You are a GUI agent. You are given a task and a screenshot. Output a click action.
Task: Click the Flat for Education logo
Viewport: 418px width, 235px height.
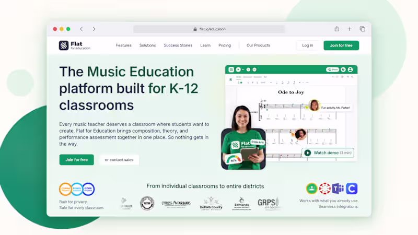click(75, 45)
